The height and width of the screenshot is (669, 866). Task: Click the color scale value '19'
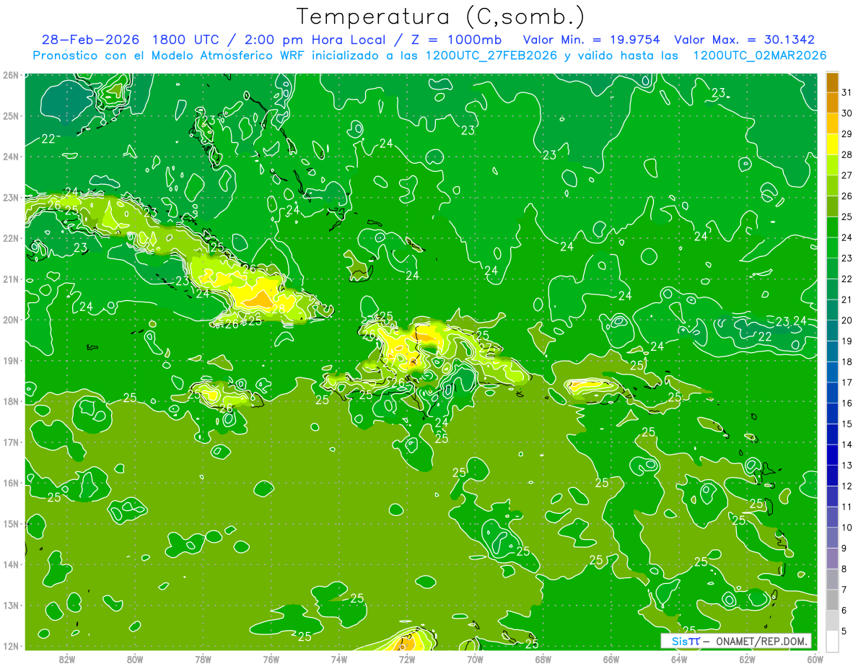tap(847, 341)
